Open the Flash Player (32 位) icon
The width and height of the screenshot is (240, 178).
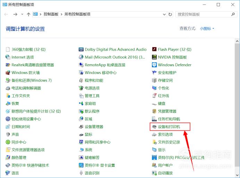pos(154,50)
